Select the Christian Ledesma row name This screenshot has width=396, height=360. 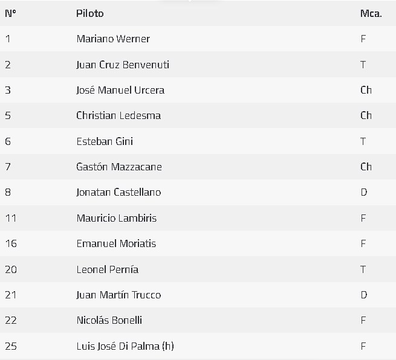click(x=118, y=115)
